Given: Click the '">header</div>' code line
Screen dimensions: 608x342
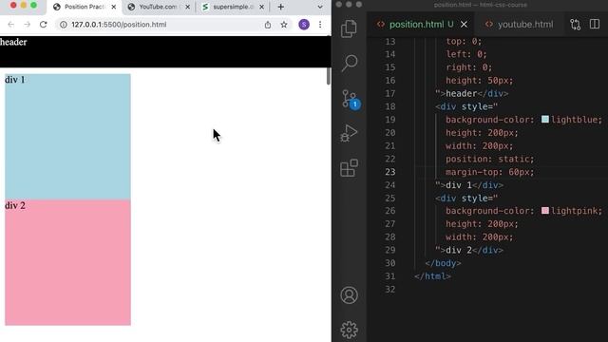Looking at the screenshot, I should click(x=471, y=94).
